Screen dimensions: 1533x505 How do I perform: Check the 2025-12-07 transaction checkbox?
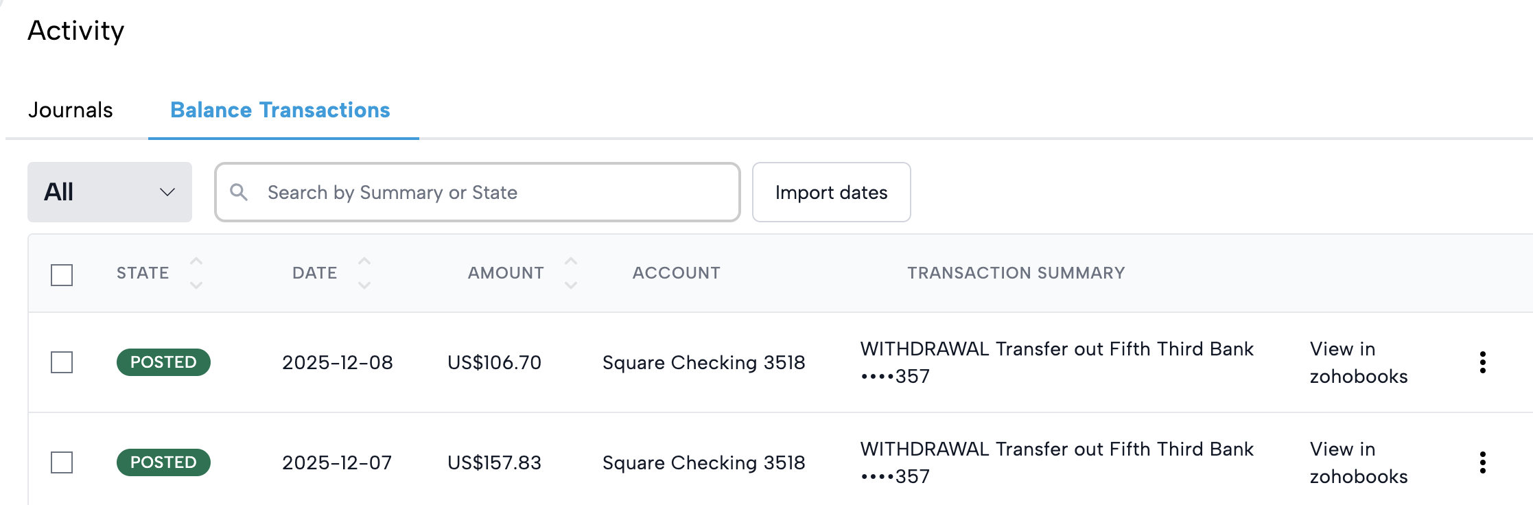point(62,462)
